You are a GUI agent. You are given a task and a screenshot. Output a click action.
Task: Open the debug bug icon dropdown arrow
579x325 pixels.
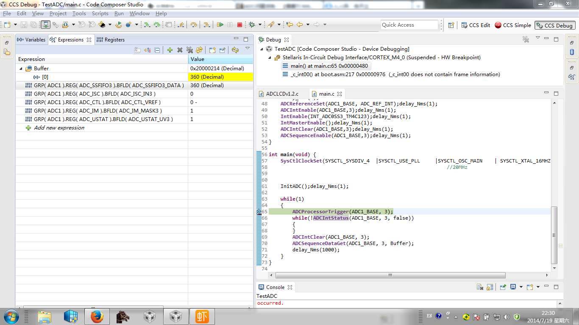(260, 25)
